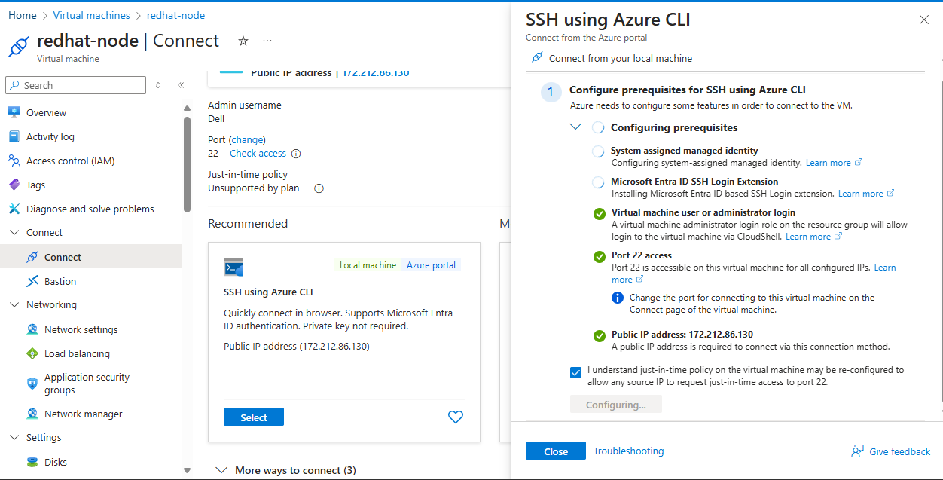Click the Select button on SSH card
The image size is (943, 480).
point(254,417)
